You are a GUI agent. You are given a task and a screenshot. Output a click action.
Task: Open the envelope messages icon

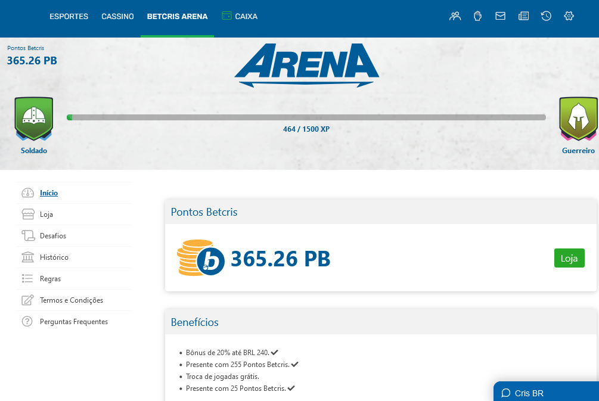(x=501, y=16)
